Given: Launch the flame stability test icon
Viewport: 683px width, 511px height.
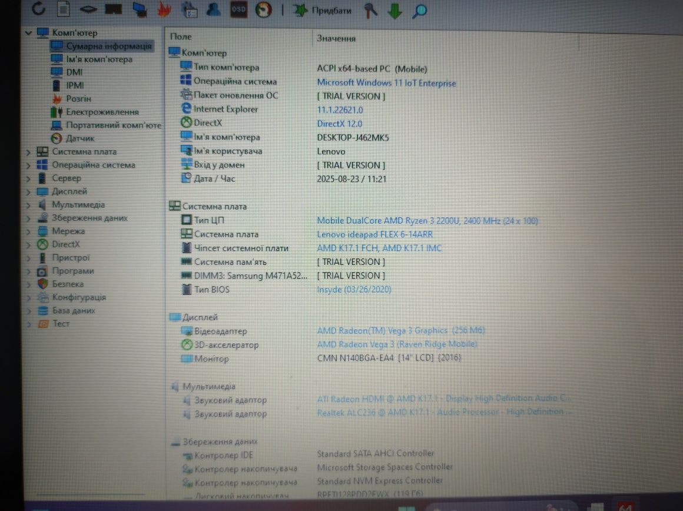Looking at the screenshot, I should [x=164, y=9].
